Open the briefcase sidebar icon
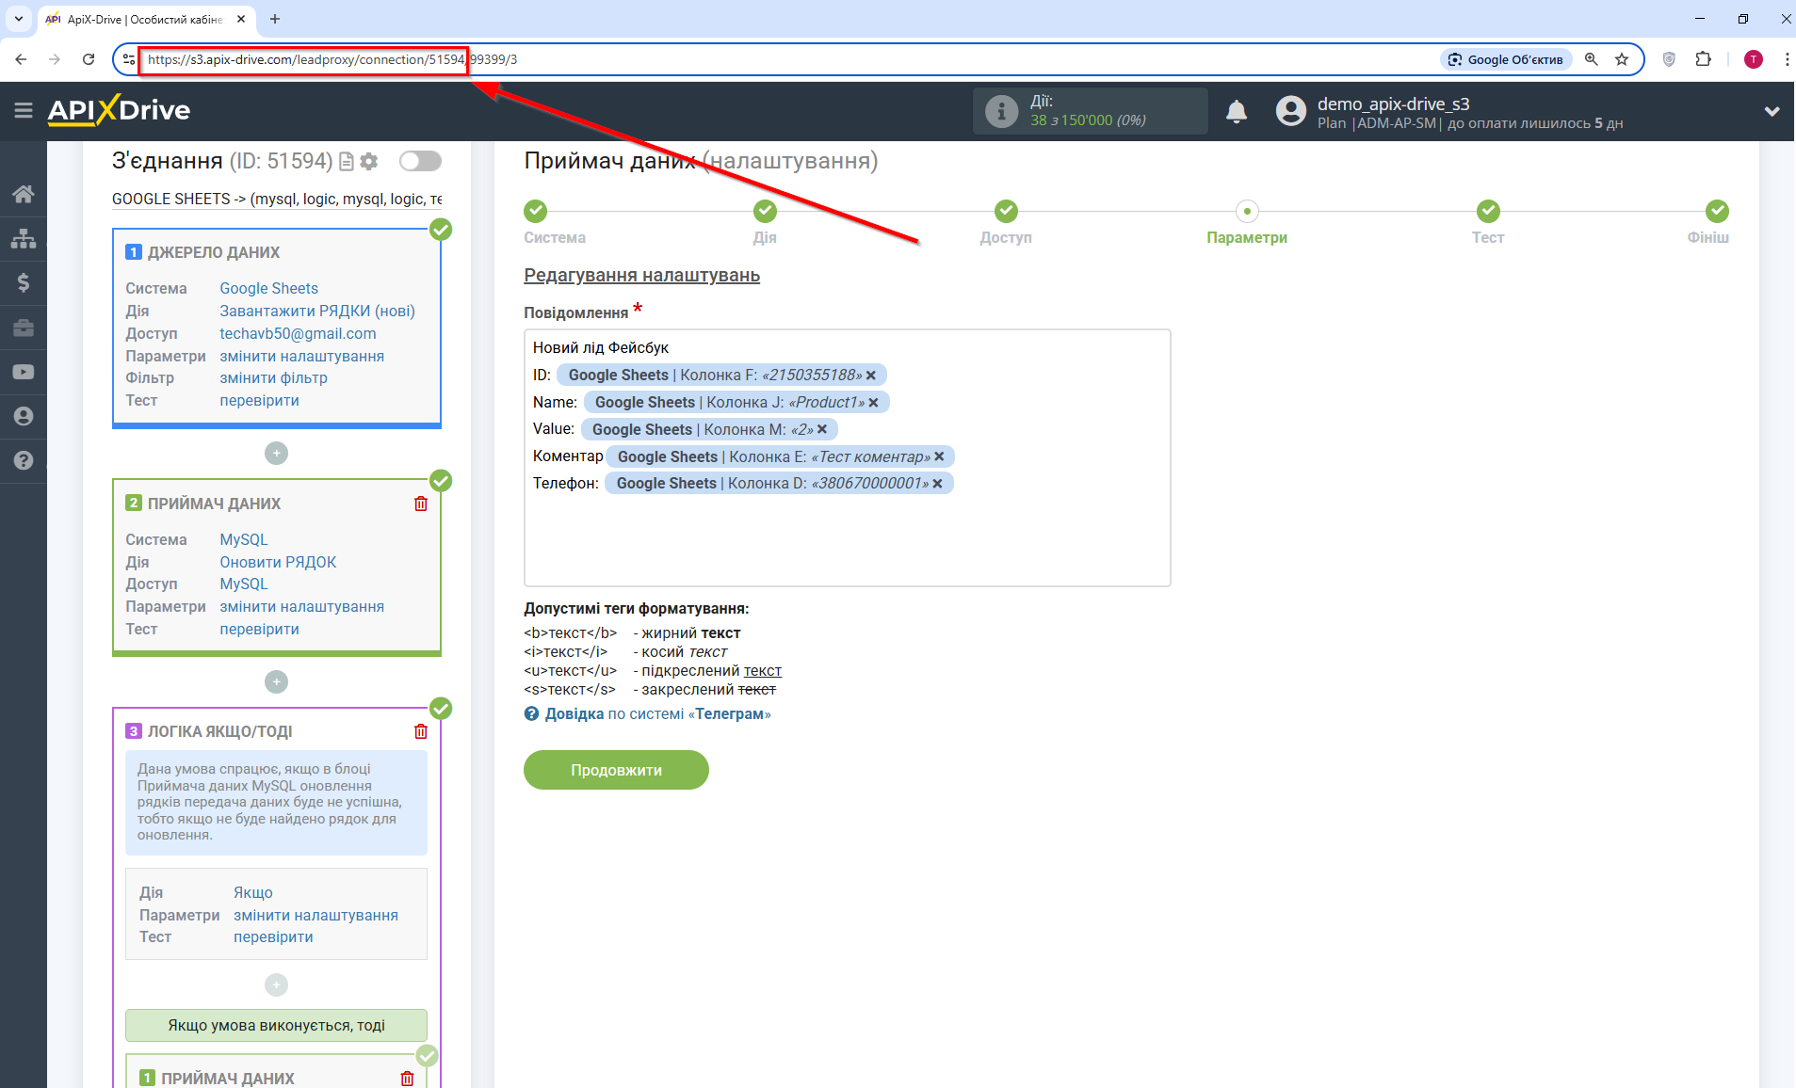1796x1088 pixels. pos(24,328)
